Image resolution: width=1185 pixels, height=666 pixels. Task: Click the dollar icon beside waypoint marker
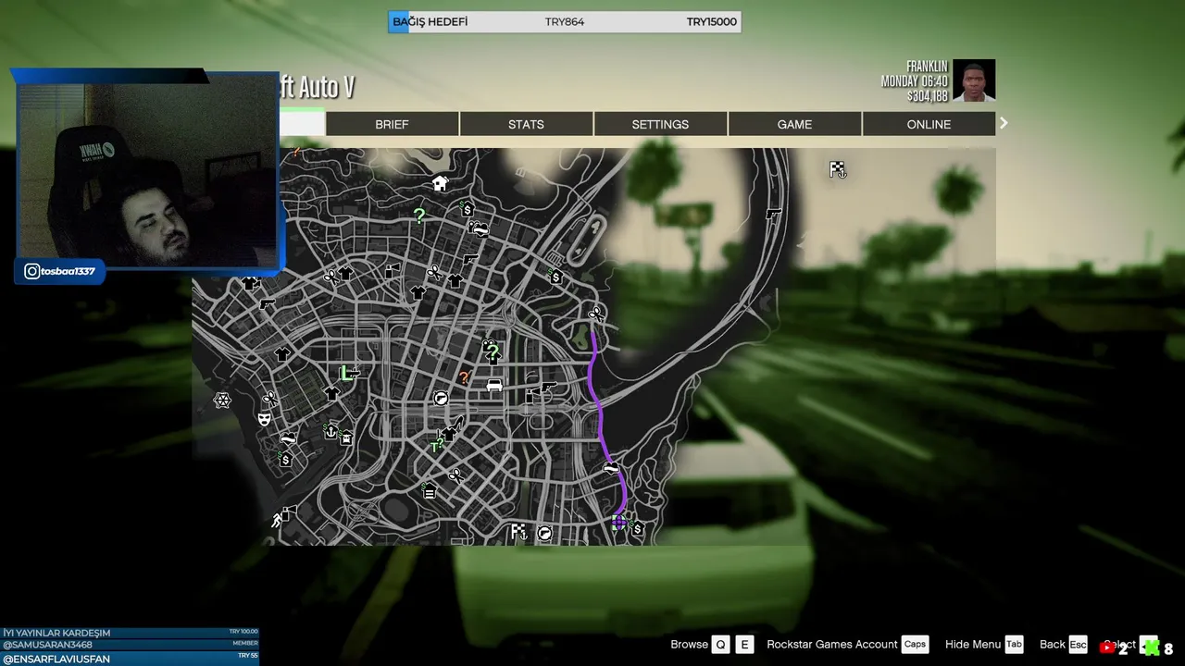tap(637, 529)
